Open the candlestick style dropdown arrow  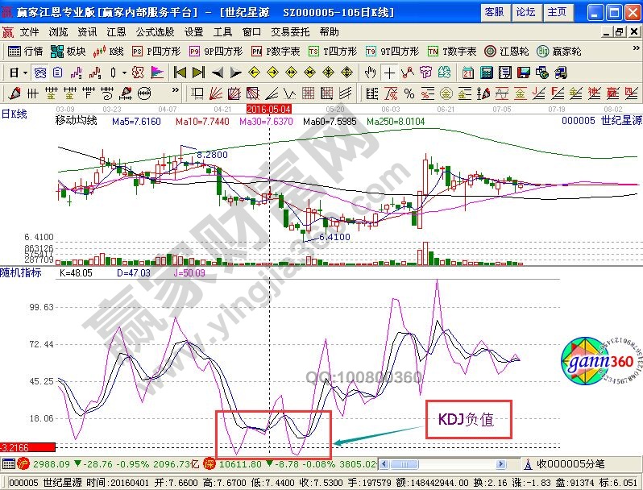pyautogui.click(x=123, y=72)
